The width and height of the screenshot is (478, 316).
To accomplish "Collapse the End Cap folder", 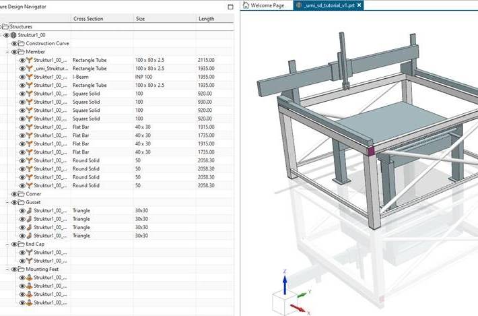I will [x=7, y=244].
